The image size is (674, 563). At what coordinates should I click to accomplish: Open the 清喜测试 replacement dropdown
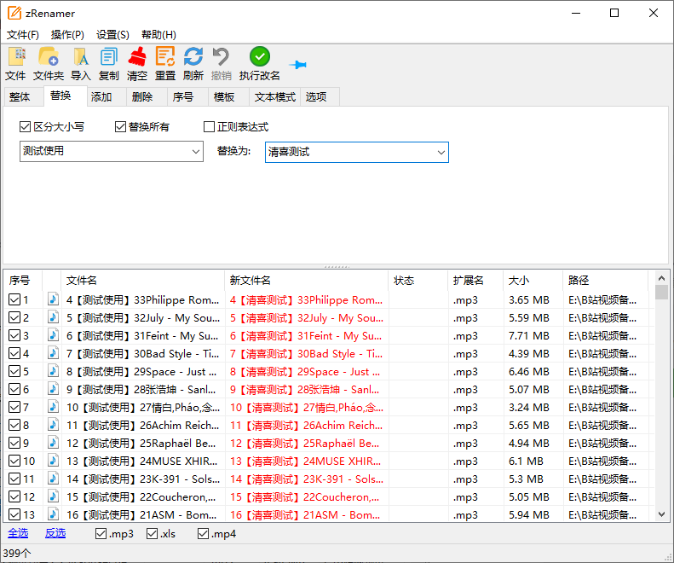(x=441, y=152)
